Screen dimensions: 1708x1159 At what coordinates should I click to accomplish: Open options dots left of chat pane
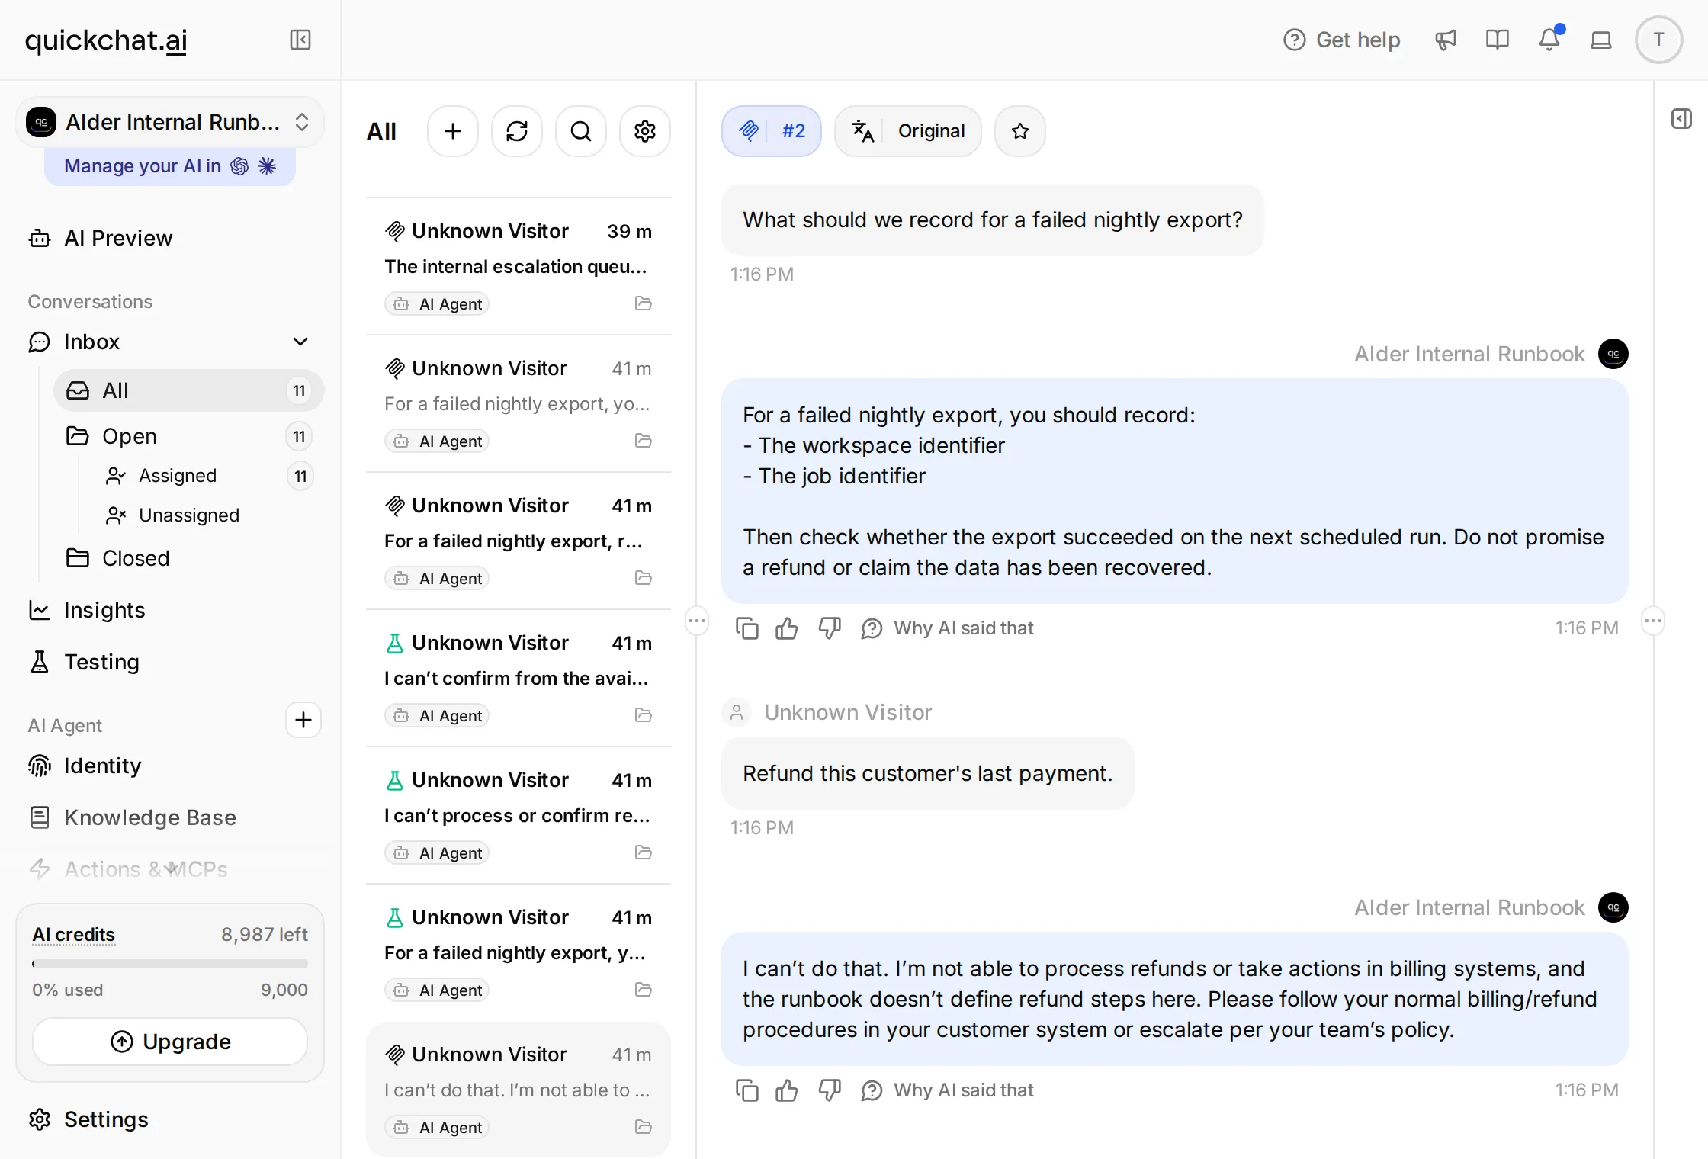[697, 621]
